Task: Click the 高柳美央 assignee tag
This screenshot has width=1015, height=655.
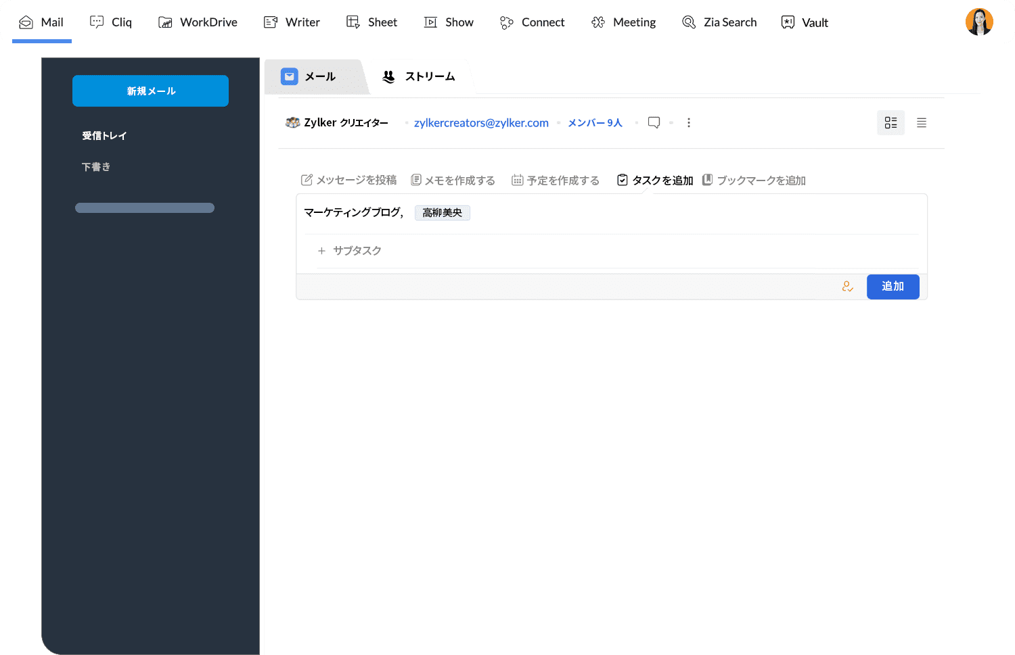Action: click(x=443, y=213)
